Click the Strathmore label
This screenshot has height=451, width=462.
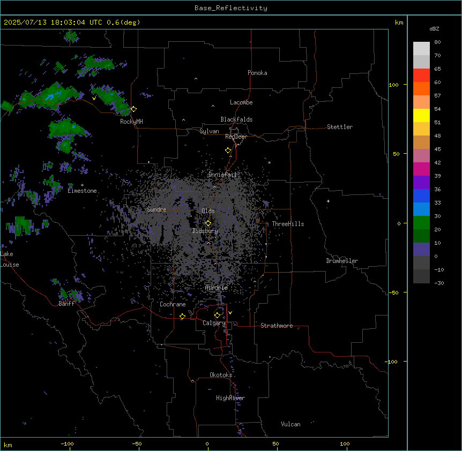[x=277, y=326]
